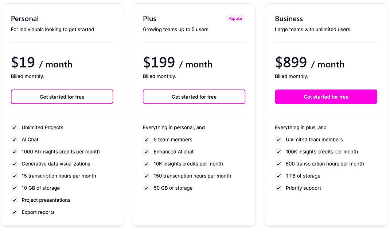390x228 pixels.
Task: Click checkmark next to Enhanced AI chat
Action: tap(147, 152)
